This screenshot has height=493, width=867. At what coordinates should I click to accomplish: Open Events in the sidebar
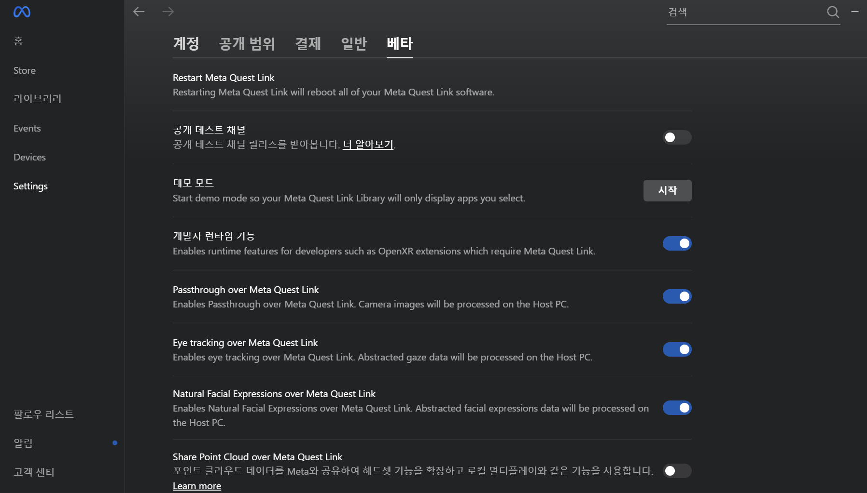point(27,128)
